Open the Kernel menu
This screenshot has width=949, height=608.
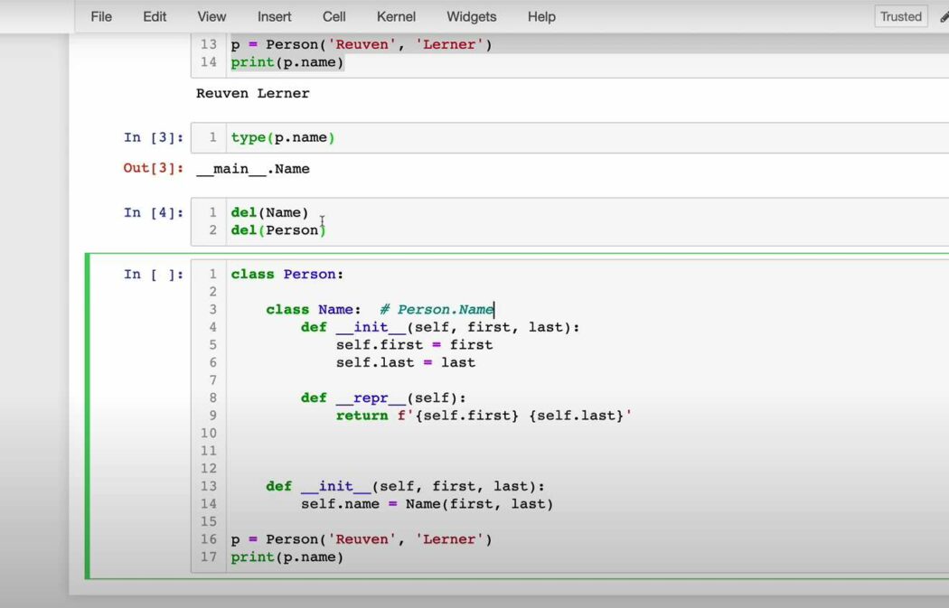click(x=396, y=16)
